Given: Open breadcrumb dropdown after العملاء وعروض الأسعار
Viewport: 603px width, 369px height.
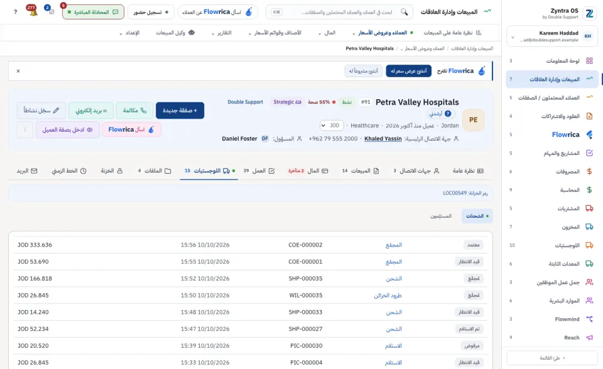Looking at the screenshot, I should [x=402, y=49].
